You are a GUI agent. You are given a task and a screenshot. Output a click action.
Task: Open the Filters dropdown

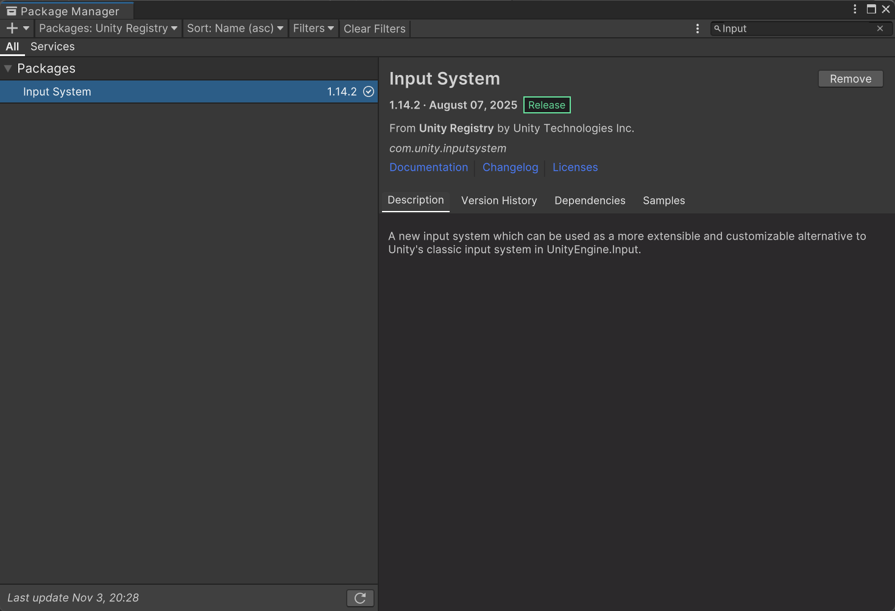tap(313, 28)
